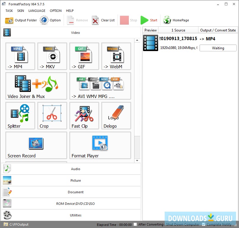
Task: Toggle the Fast Clip tool
Action: [84, 116]
